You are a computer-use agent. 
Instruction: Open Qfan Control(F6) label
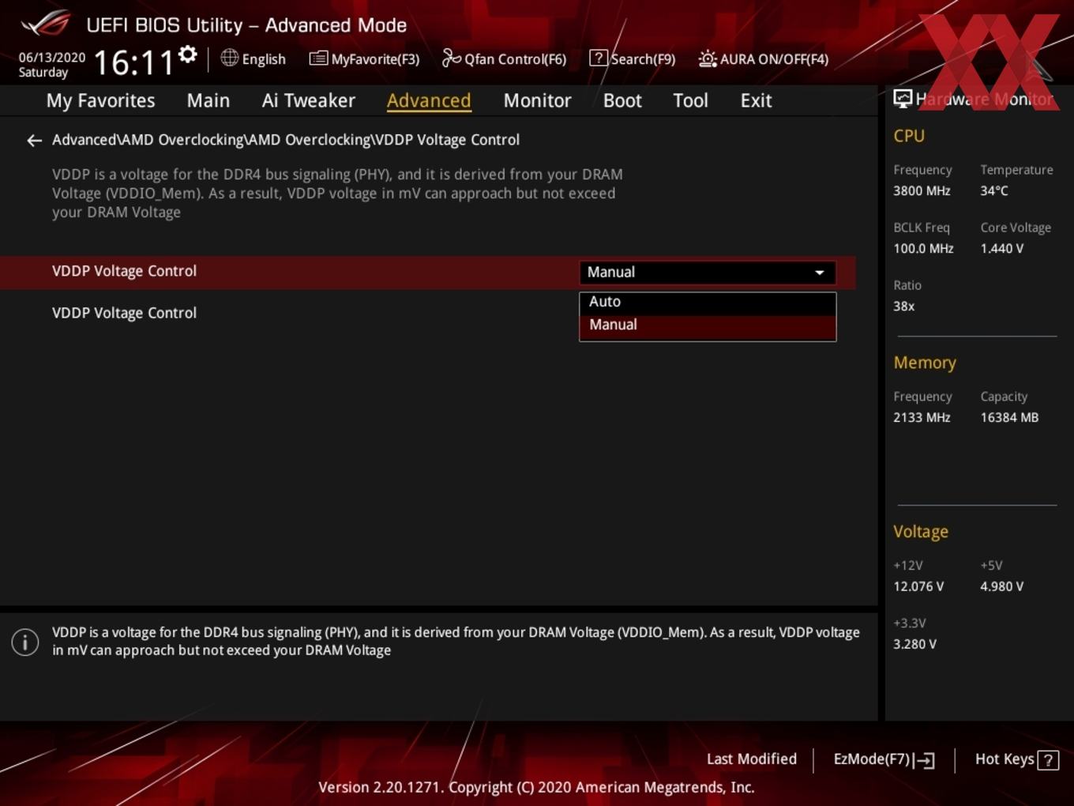[515, 59]
